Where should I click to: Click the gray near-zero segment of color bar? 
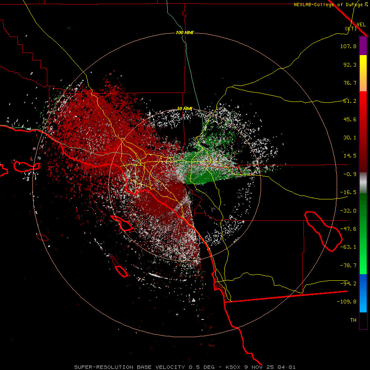pos(363,183)
